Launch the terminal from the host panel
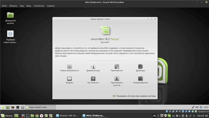This screenshot has width=209, height=118. 28,116
